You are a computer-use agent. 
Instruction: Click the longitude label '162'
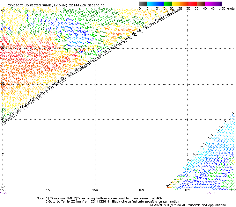[x=188, y=190]
